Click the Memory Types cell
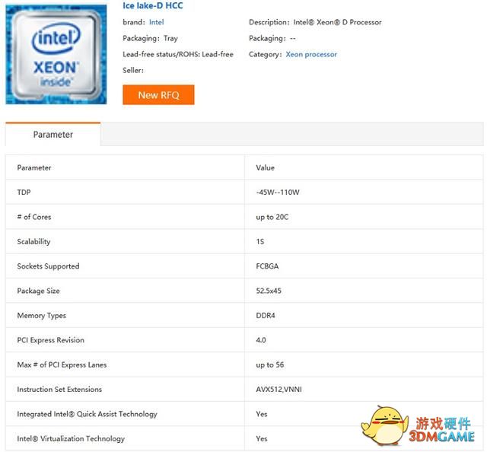487x452 pixels. tap(125, 315)
